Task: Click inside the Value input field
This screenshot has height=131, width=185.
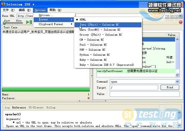Action: pyautogui.click(x=145, y=94)
